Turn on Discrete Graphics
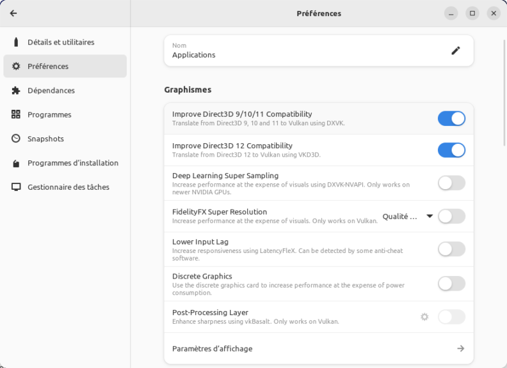Screen dimensions: 507x368 pos(451,284)
